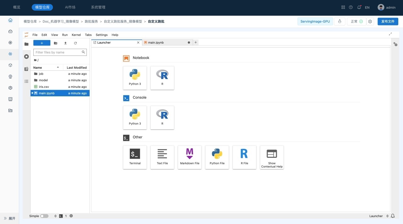The image size is (403, 224).
Task: Open the R console launcher
Action: pos(162,117)
